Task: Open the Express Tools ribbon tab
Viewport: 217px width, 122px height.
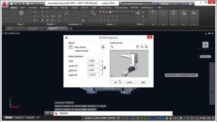Action: click(105, 7)
